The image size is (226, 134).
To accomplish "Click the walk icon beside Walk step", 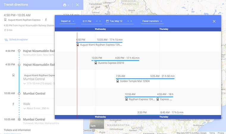I will pyautogui.click(x=13, y=104).
